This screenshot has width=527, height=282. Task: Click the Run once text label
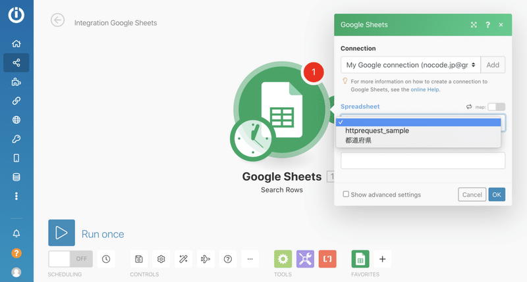pos(103,234)
